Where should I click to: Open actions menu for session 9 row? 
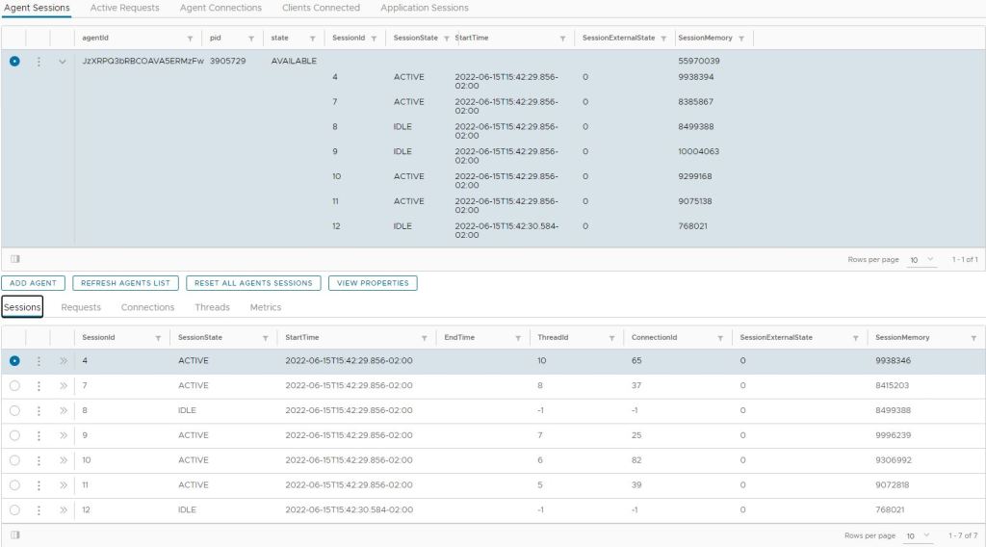(x=39, y=435)
